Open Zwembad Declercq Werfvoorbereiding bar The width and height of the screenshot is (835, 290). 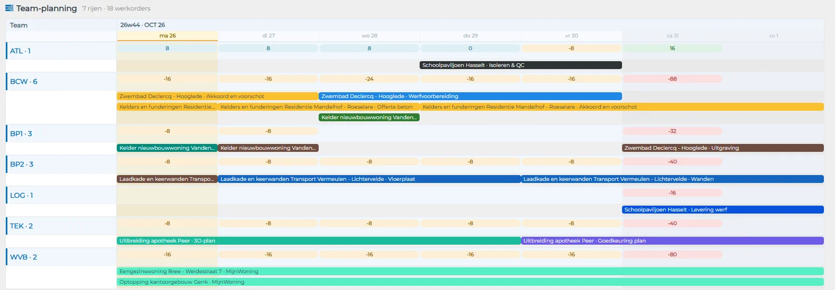click(470, 96)
